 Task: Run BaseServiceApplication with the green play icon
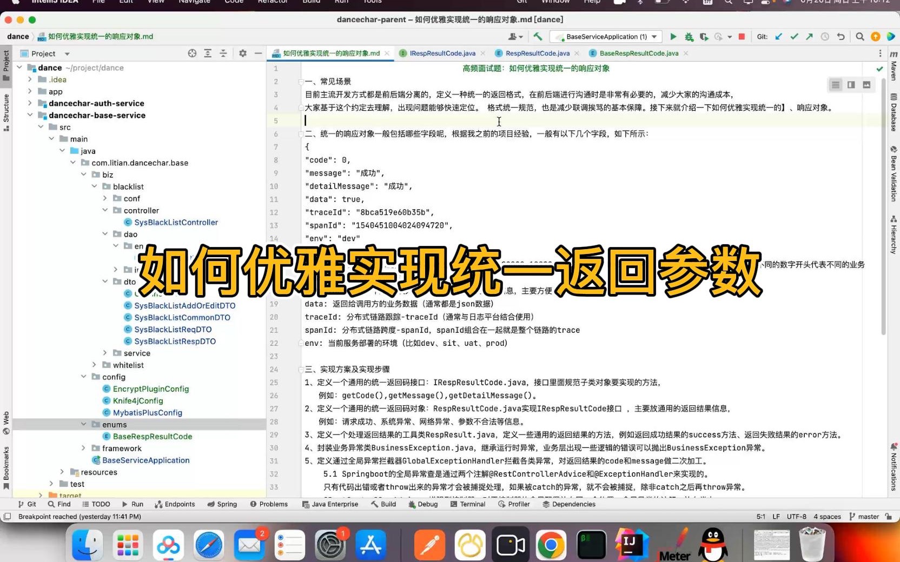coord(673,37)
